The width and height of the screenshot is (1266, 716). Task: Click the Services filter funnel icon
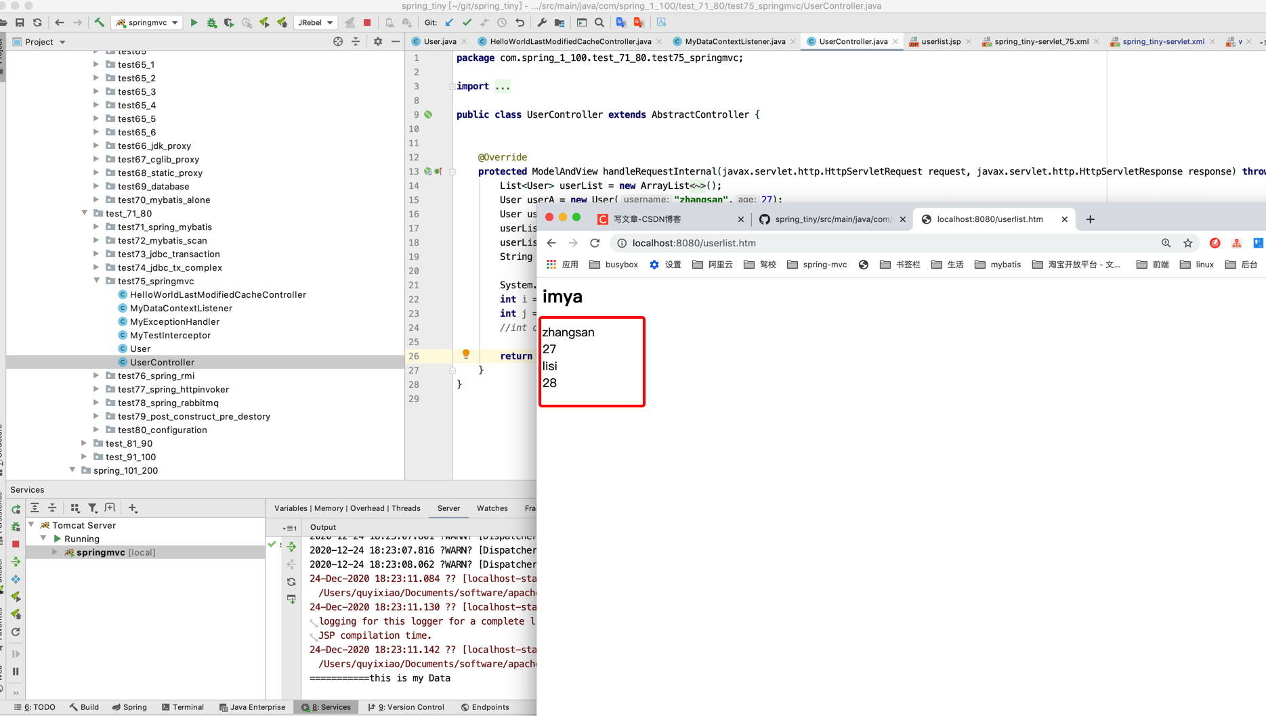click(93, 508)
